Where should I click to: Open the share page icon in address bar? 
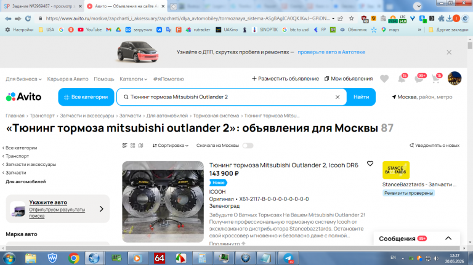coord(341,18)
